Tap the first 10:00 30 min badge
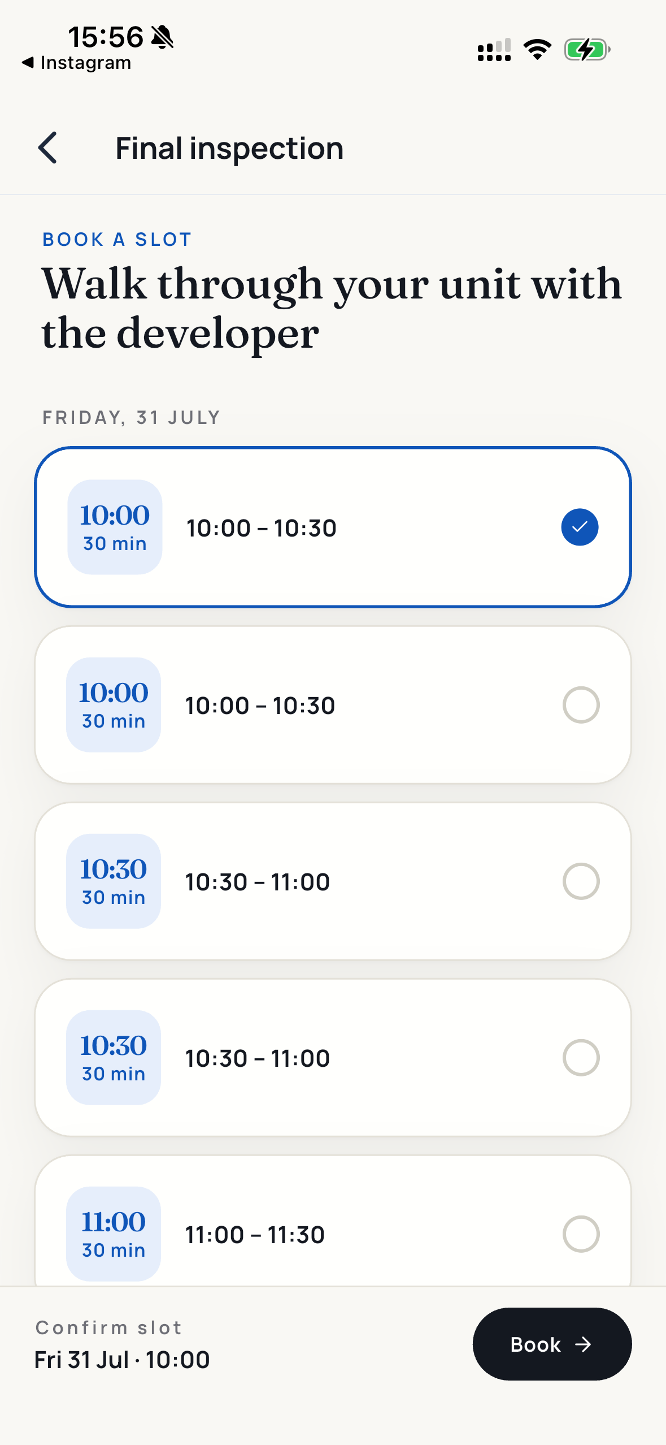This screenshot has width=666, height=1445. point(115,527)
